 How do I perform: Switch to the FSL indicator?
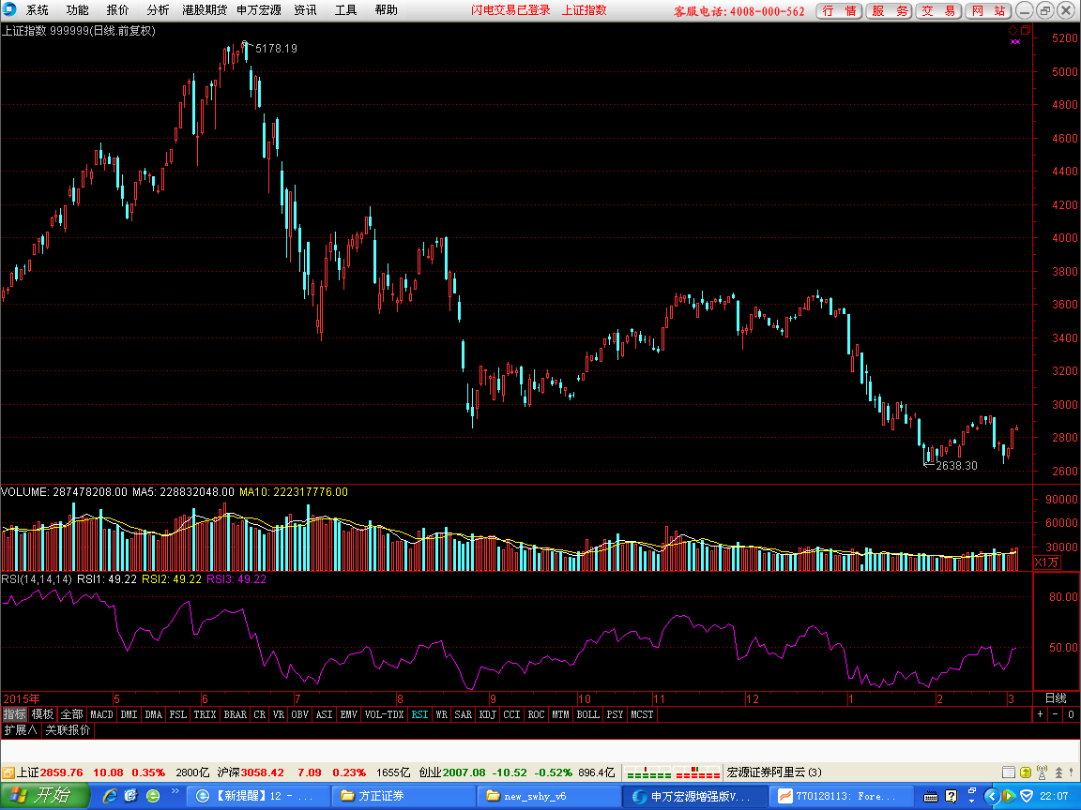178,715
